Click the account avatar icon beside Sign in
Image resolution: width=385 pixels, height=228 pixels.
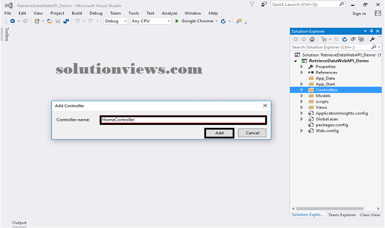(x=378, y=13)
